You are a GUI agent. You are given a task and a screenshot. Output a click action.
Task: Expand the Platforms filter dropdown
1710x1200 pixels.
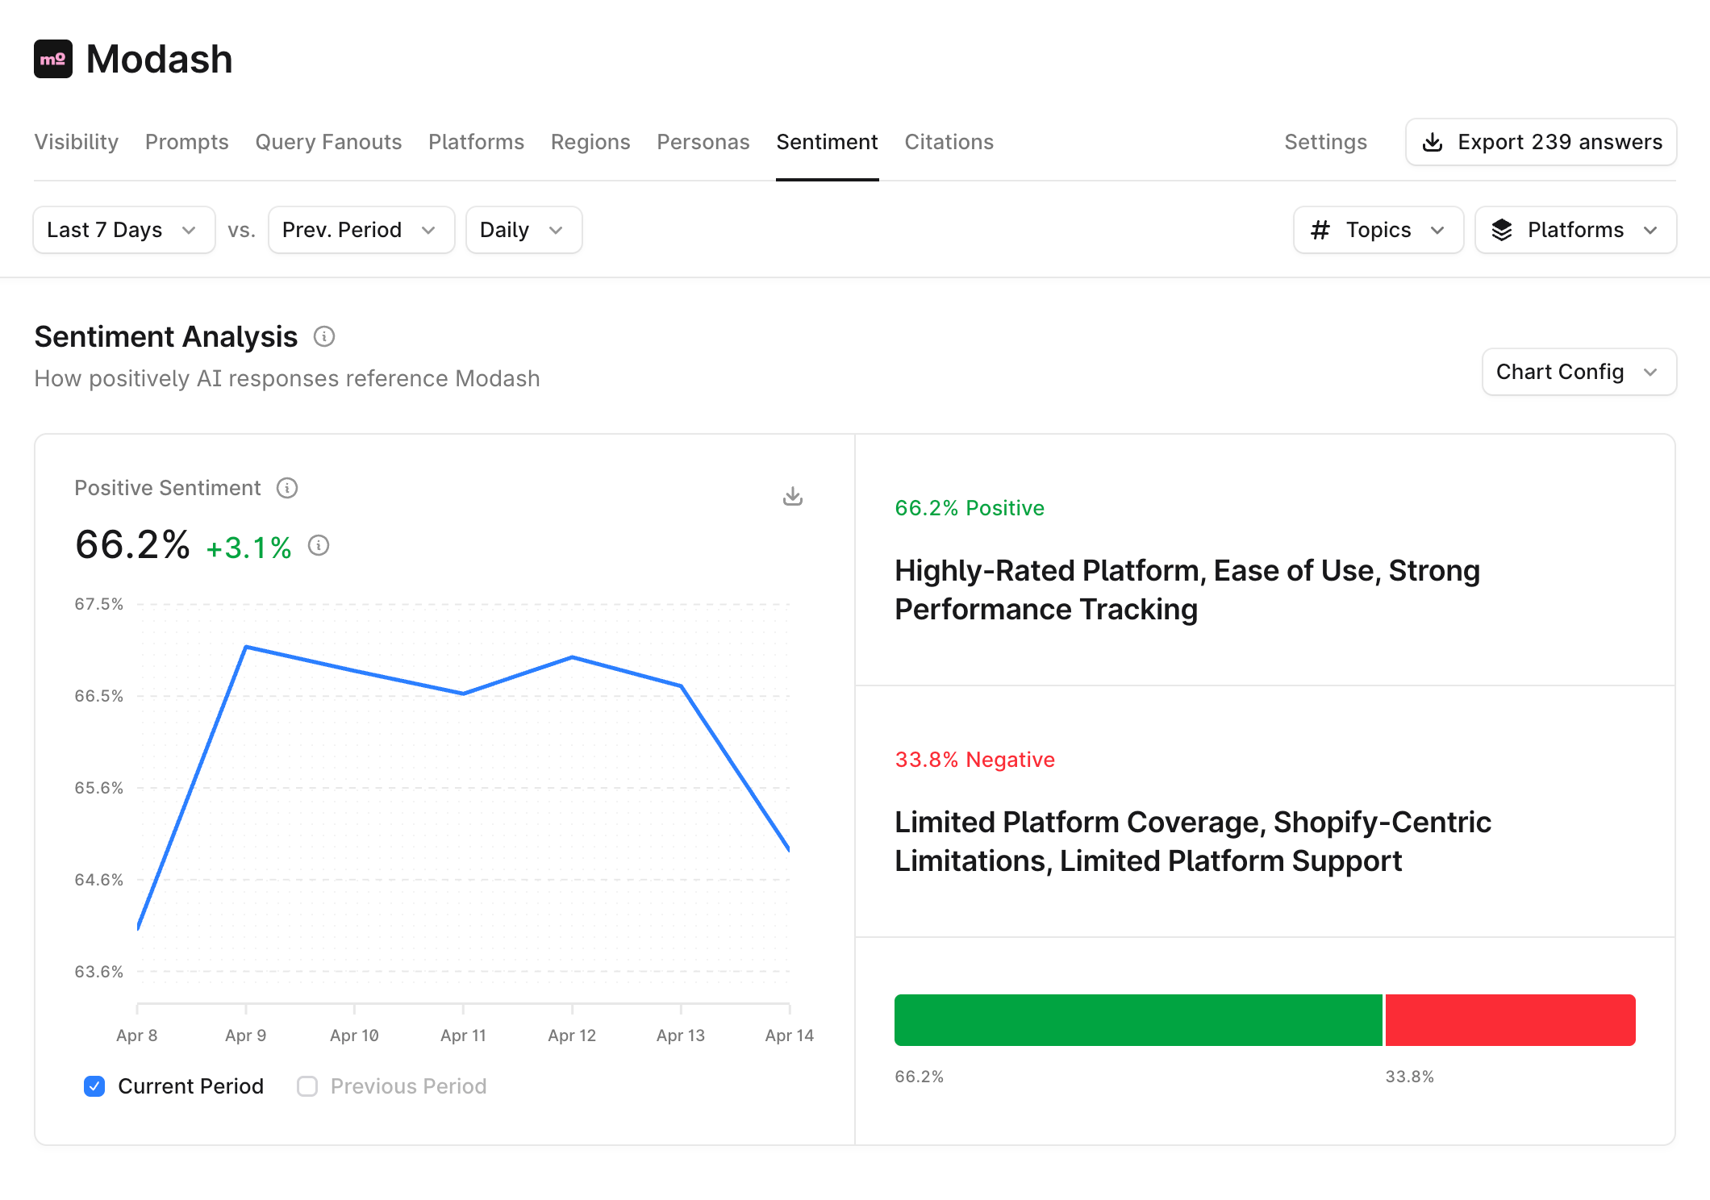pyautogui.click(x=1576, y=230)
